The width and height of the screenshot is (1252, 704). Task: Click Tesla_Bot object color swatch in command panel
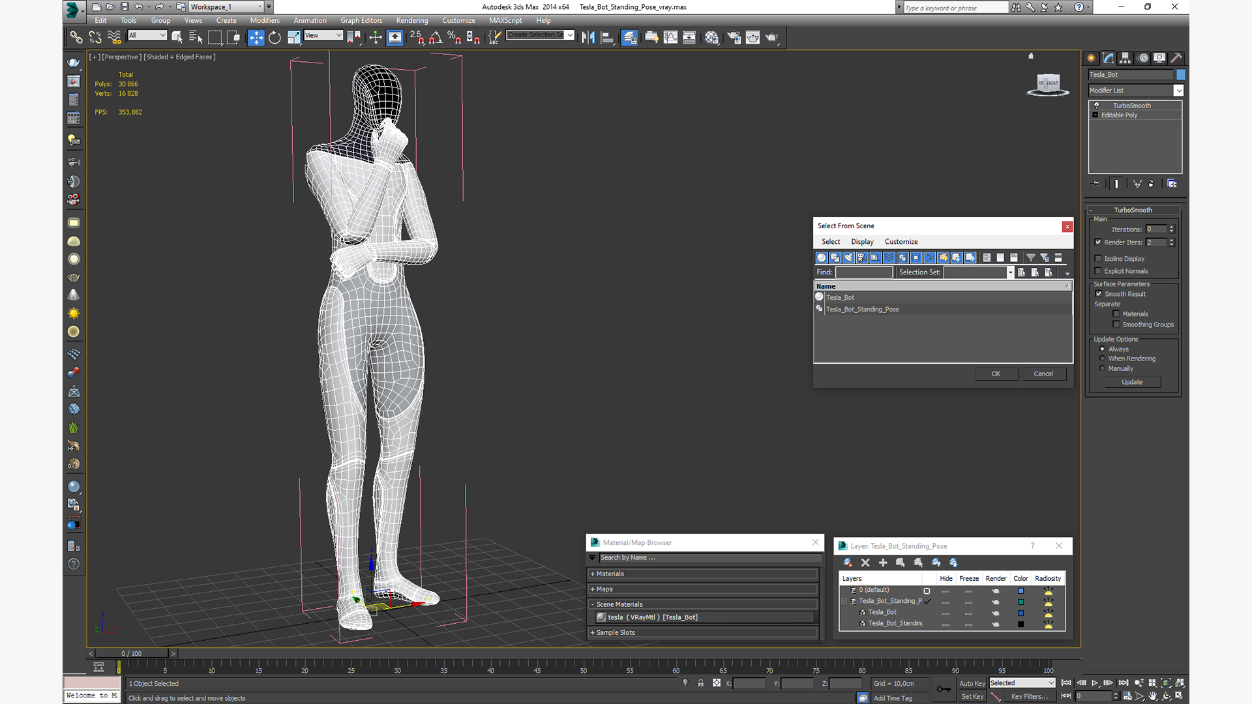click(1180, 75)
